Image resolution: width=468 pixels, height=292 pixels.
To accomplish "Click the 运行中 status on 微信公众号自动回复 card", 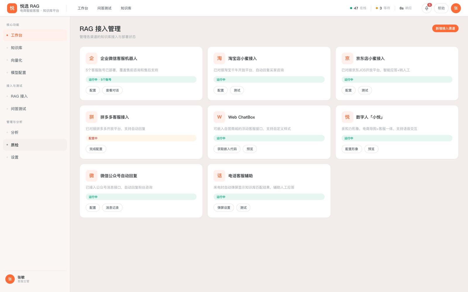I will (x=141, y=197).
